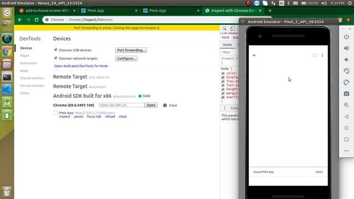
Task: Click inspect link under PWA App
Action: pyautogui.click(x=64, y=117)
